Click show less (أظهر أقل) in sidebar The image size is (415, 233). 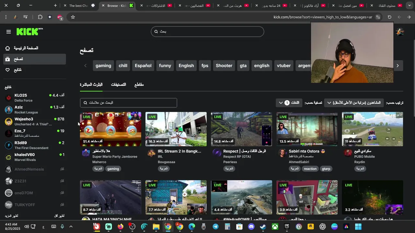click(59, 216)
